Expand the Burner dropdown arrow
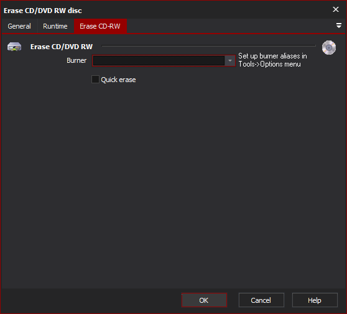347x314 pixels. click(x=230, y=61)
